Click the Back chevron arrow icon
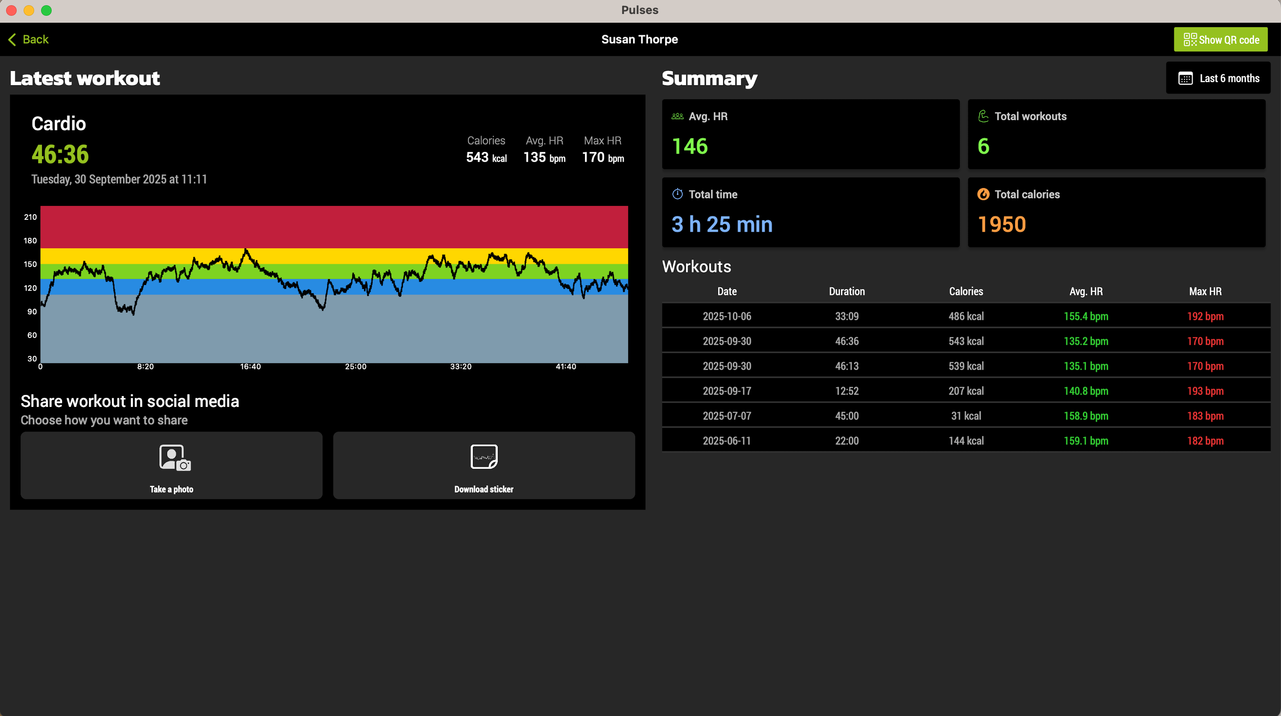Screen dimensions: 1281x716 tap(12, 39)
